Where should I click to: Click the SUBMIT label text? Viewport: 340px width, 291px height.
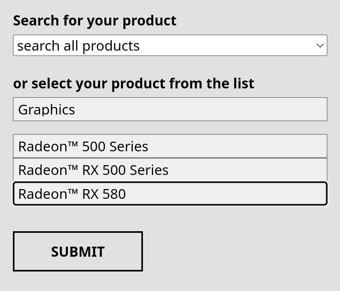coord(78,252)
